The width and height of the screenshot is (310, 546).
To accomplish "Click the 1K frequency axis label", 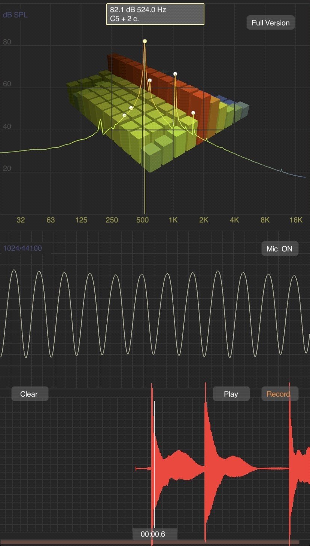I will [x=173, y=220].
